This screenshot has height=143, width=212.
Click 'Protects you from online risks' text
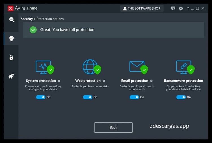click(90, 86)
